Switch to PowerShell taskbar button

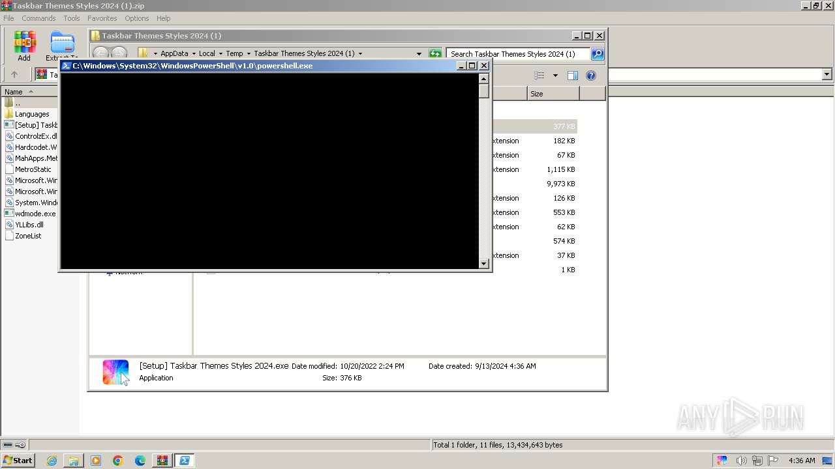pyautogui.click(x=184, y=461)
